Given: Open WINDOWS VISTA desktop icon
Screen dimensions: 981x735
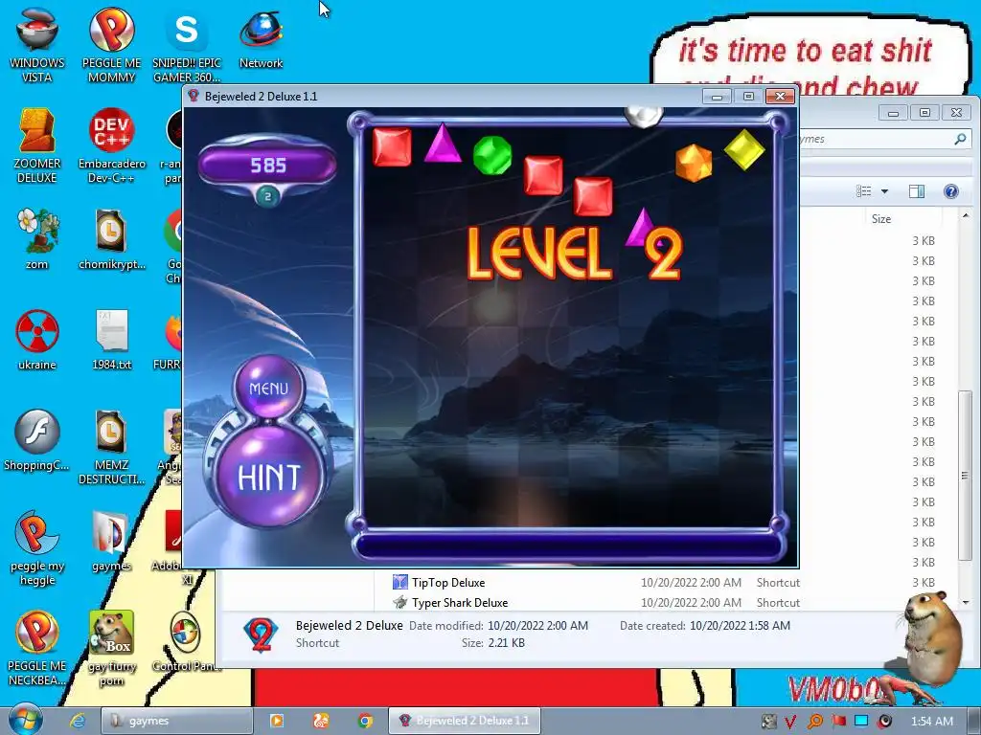Looking at the screenshot, I should (37, 45).
